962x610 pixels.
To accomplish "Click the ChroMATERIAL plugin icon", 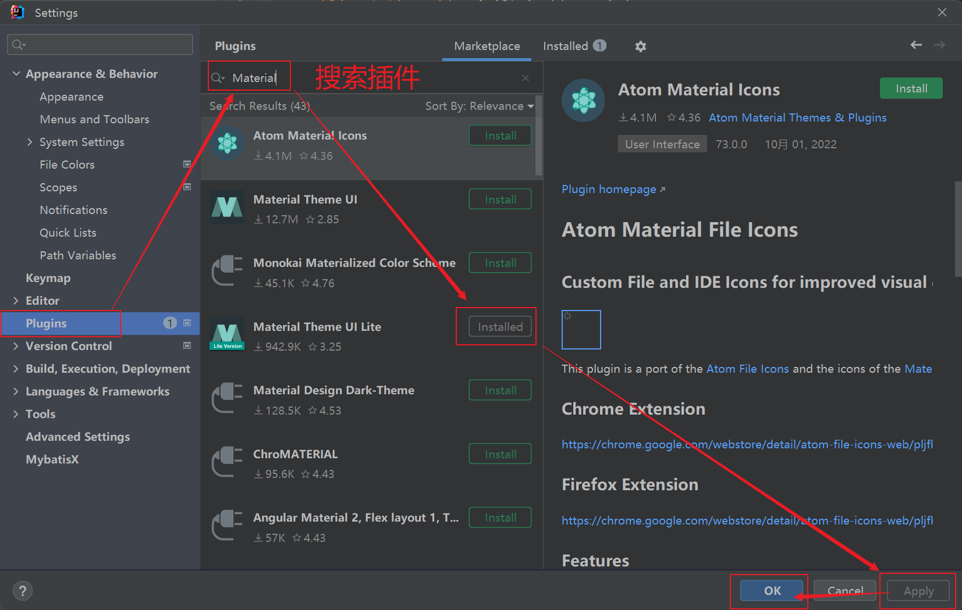I will pos(227,462).
